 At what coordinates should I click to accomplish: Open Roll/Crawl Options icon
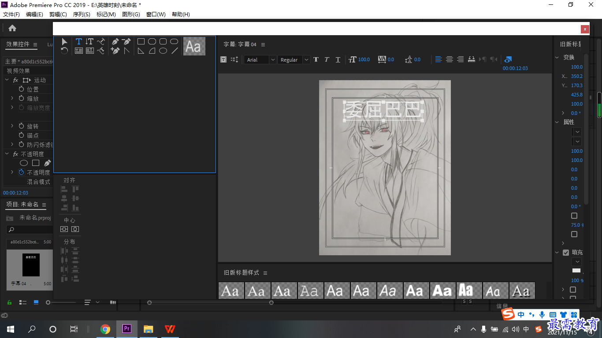pos(234,59)
